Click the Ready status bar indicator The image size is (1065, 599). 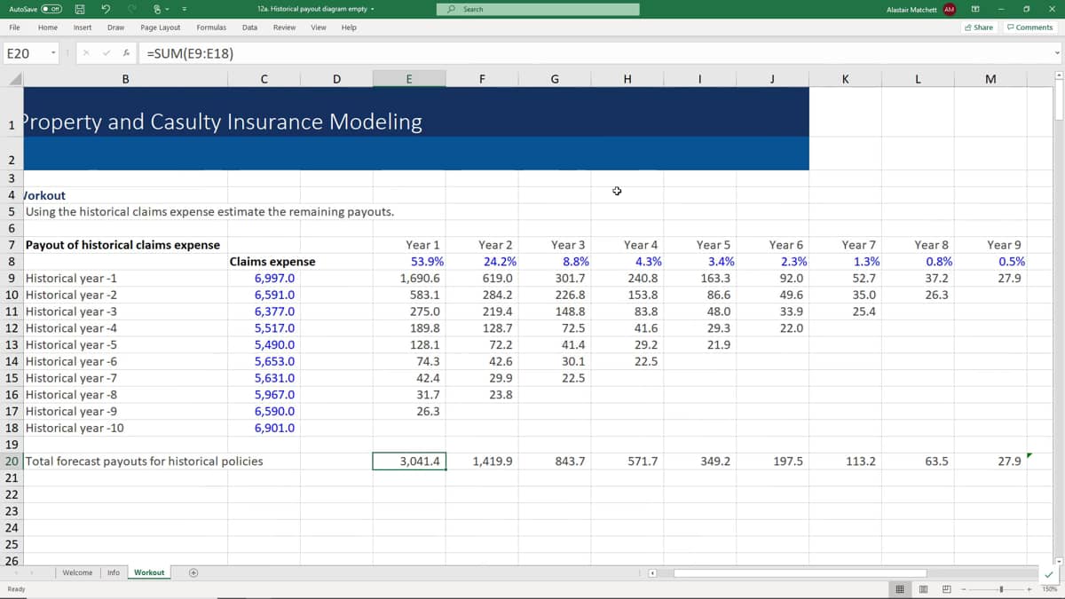pyautogui.click(x=16, y=589)
